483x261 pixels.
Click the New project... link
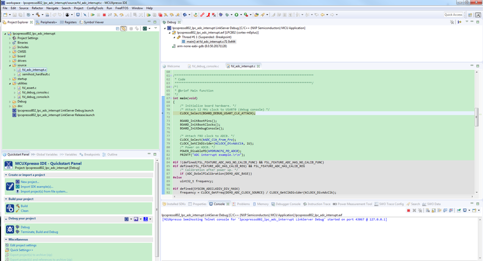[30, 182]
